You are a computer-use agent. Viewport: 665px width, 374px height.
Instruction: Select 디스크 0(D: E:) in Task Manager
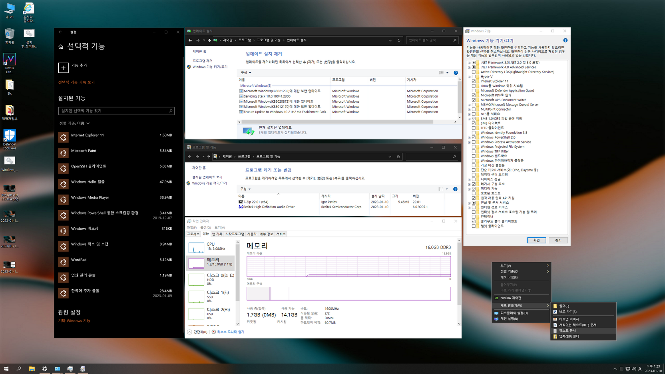pos(211,279)
